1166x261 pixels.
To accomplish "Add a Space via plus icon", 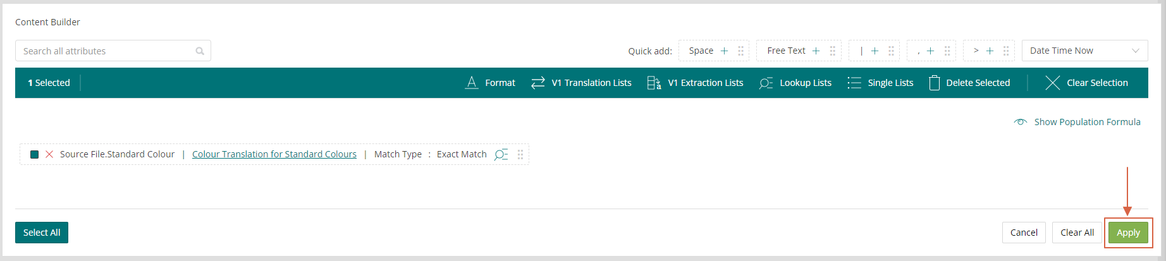I will (725, 51).
